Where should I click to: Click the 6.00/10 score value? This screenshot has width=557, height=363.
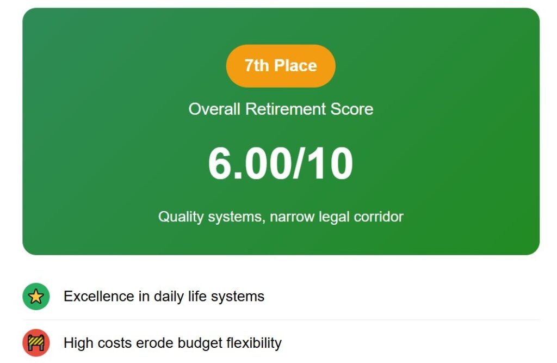pyautogui.click(x=281, y=164)
